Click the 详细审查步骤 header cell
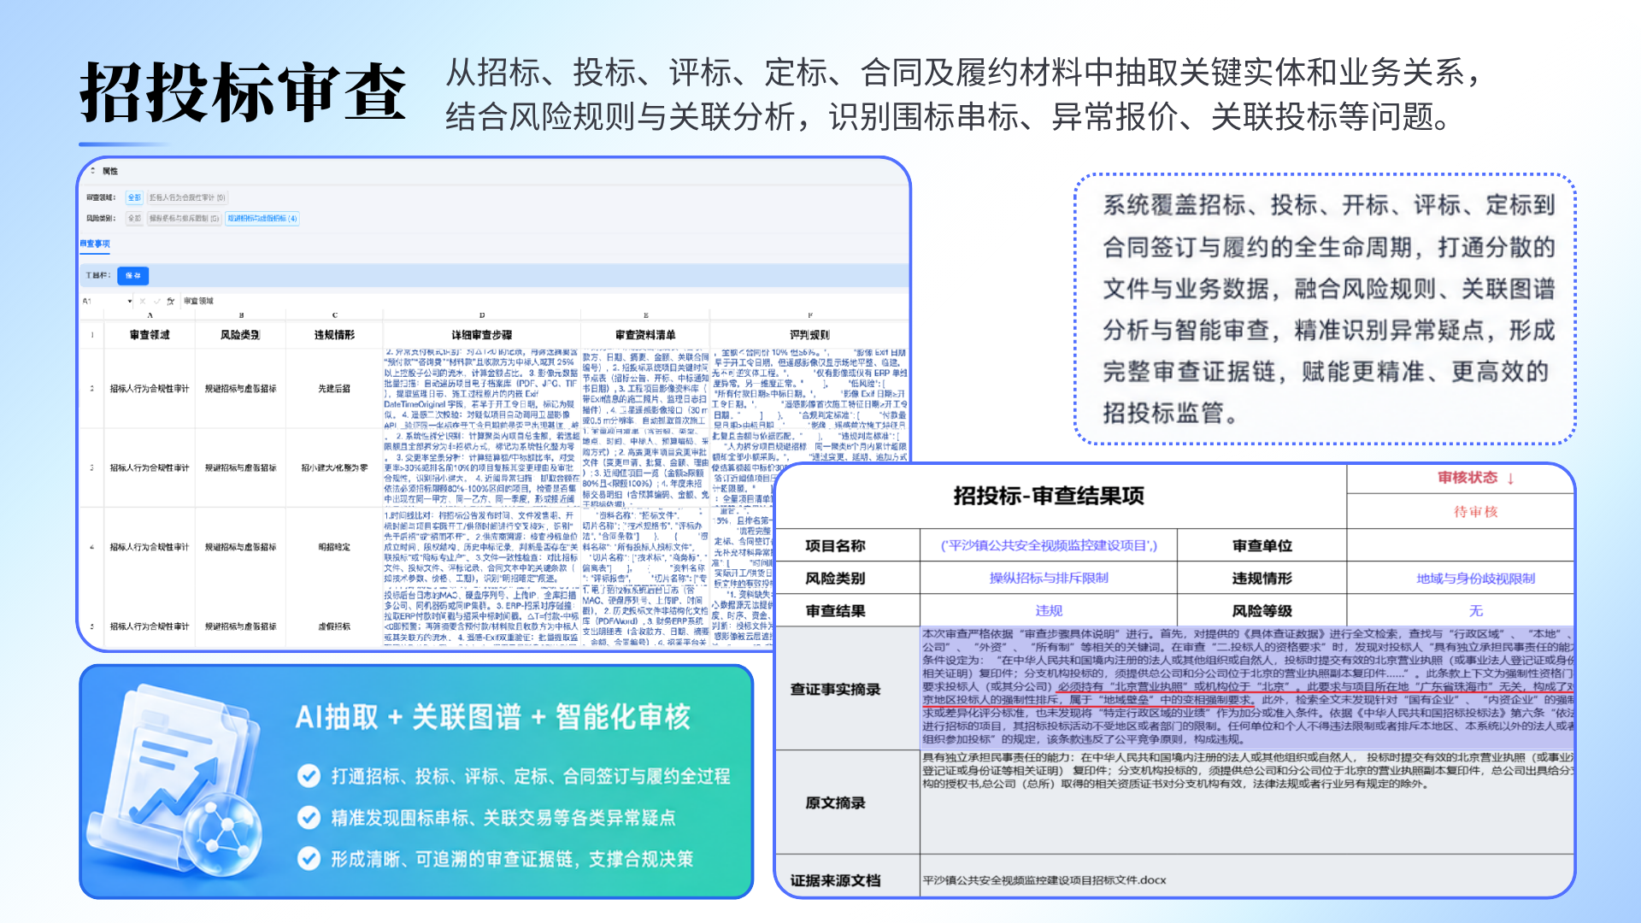Screen dimensions: 1641x923 pos(482,335)
